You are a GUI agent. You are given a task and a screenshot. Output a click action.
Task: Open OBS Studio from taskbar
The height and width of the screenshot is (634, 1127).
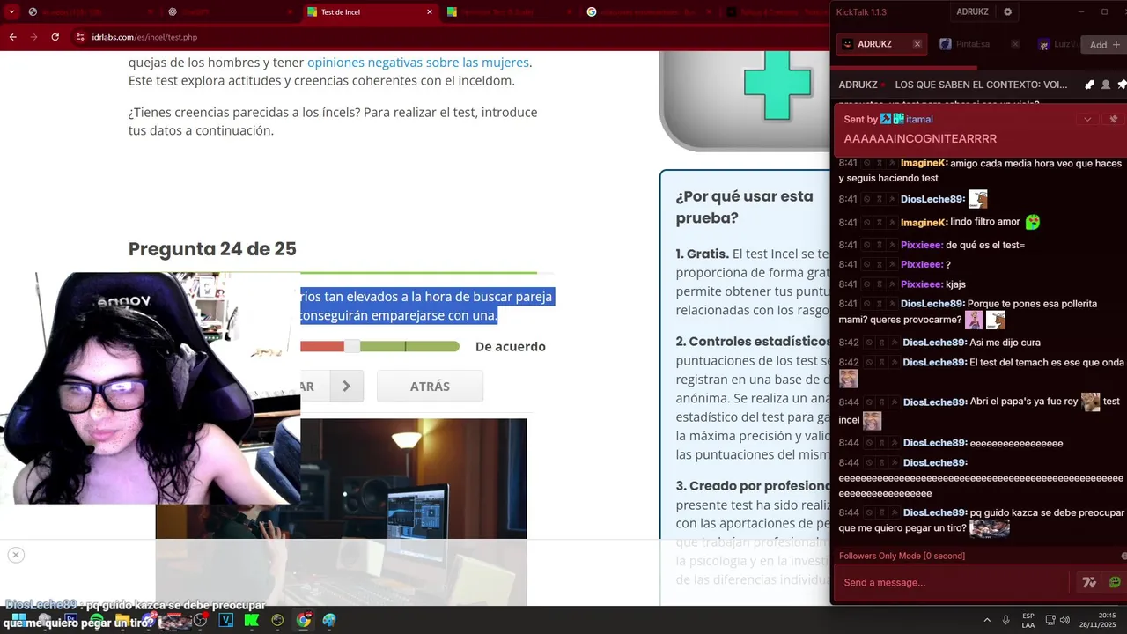pos(200,620)
